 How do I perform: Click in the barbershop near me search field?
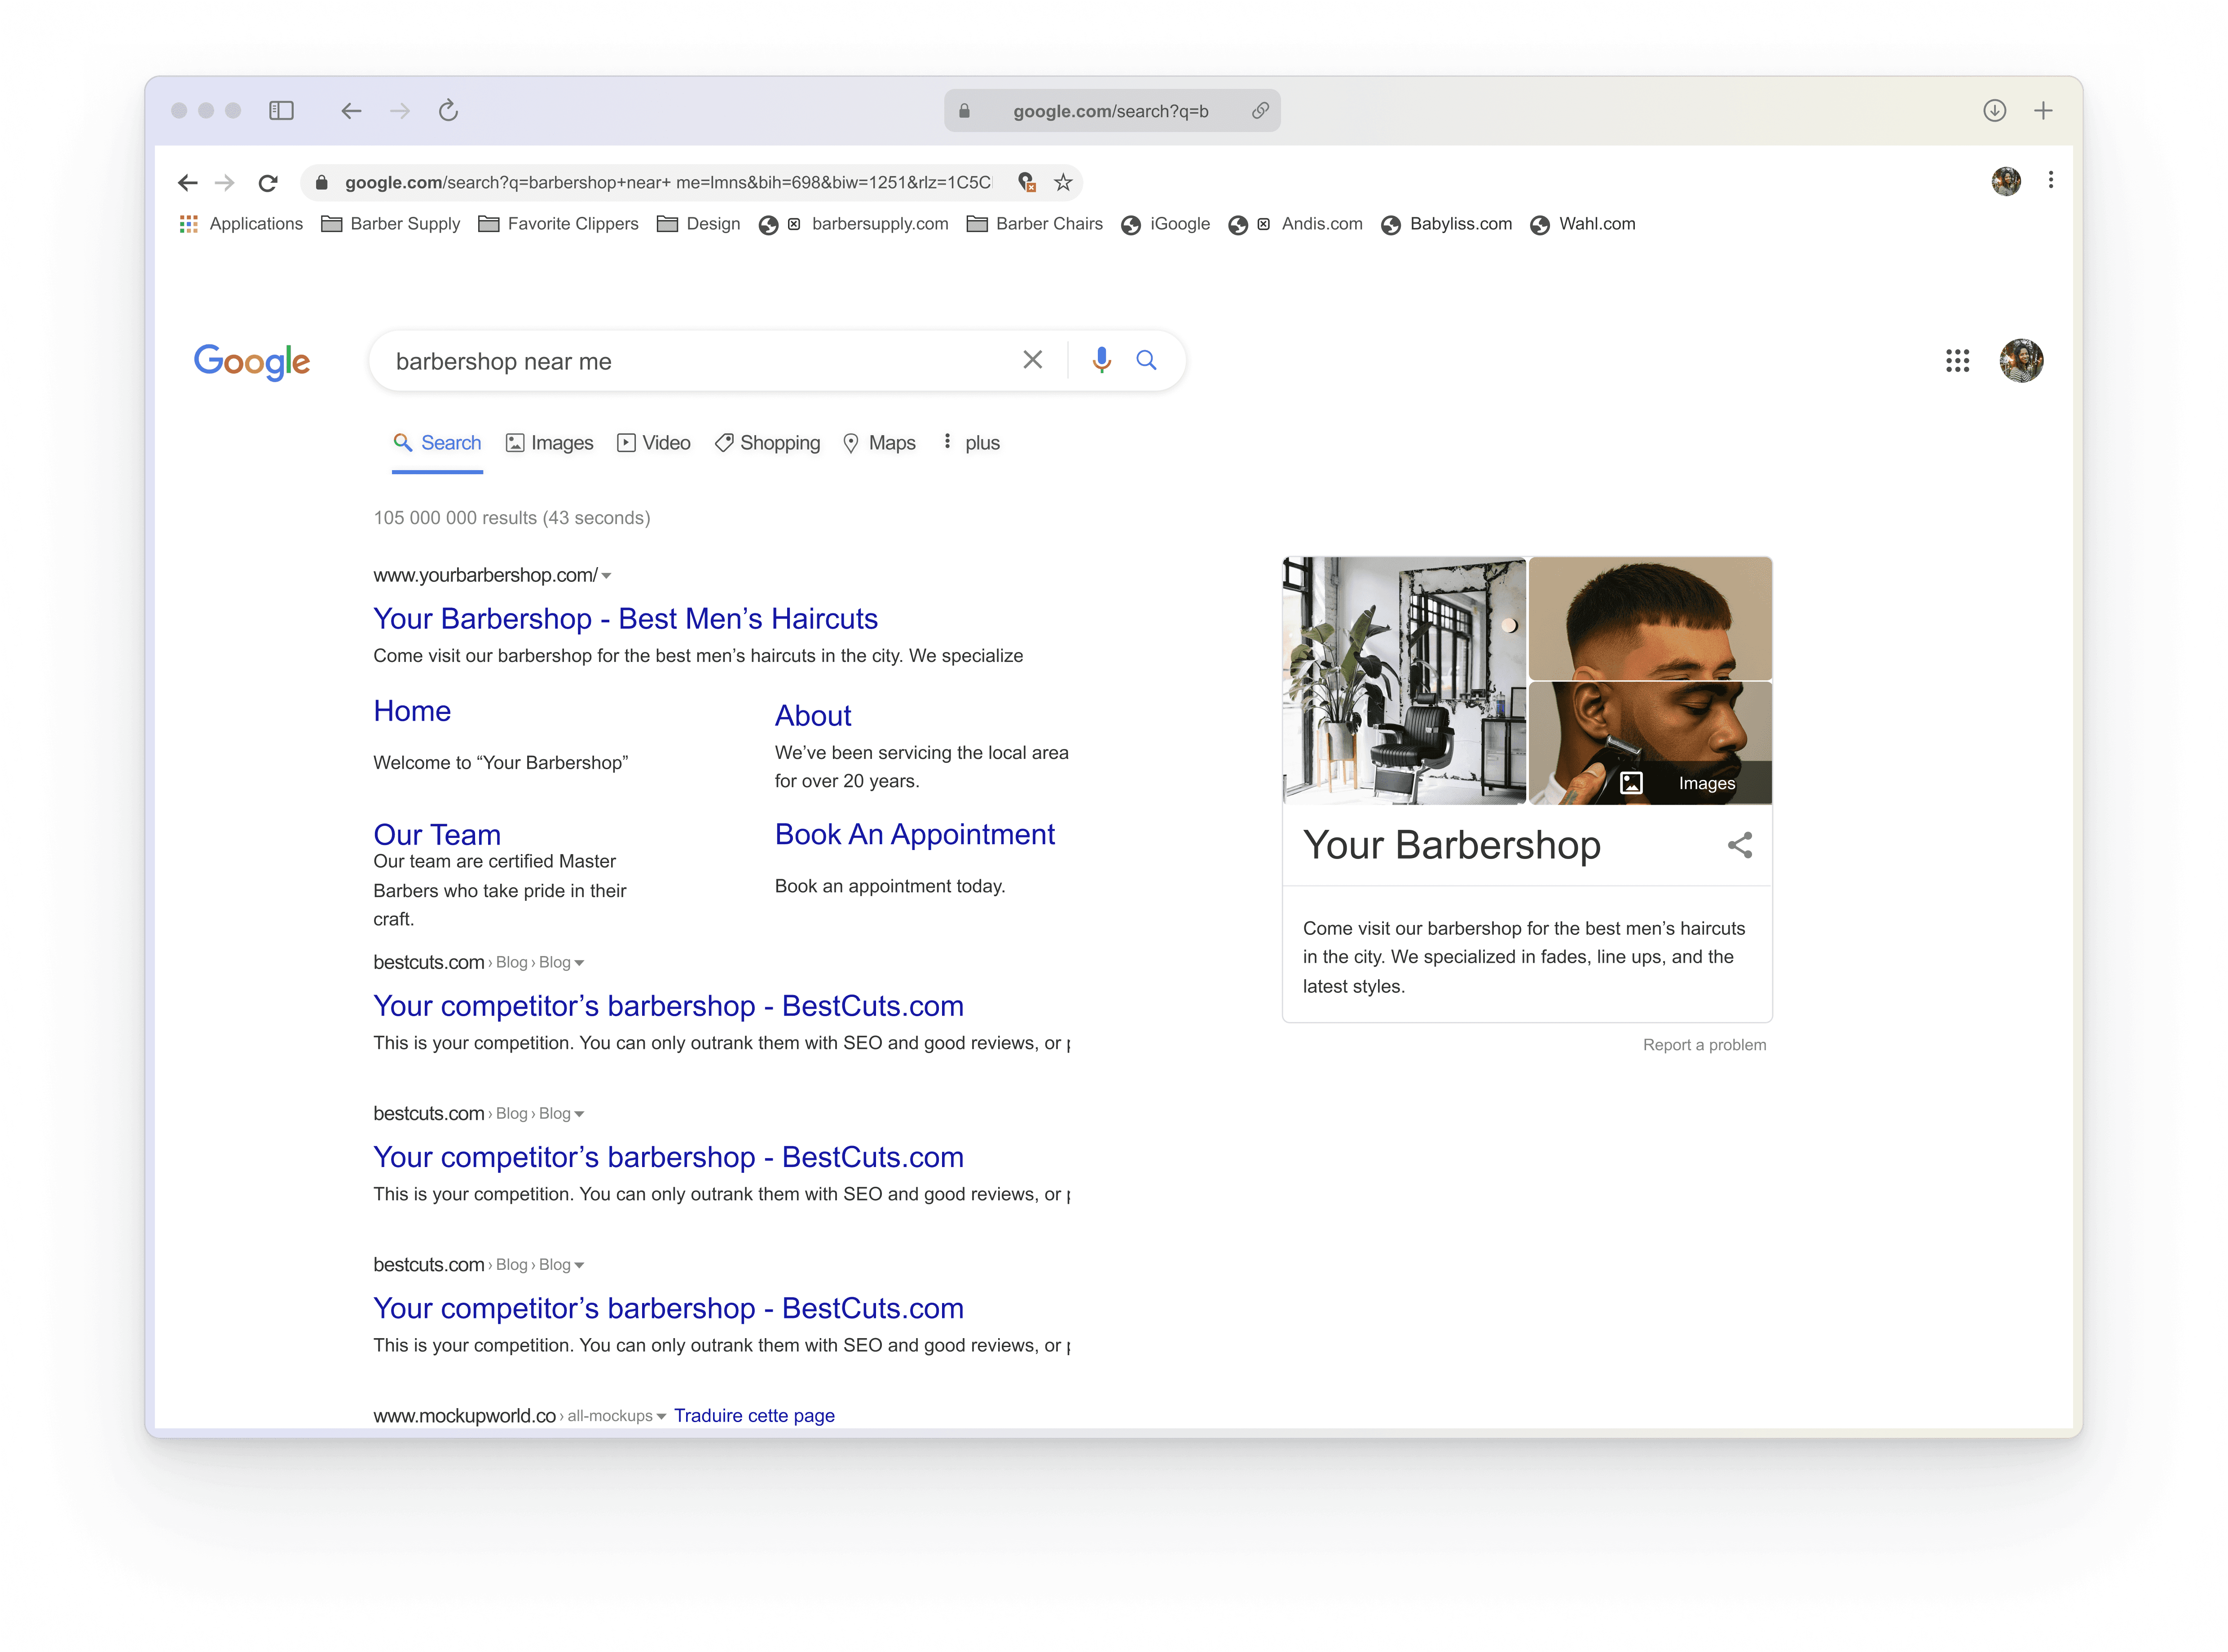(690, 361)
